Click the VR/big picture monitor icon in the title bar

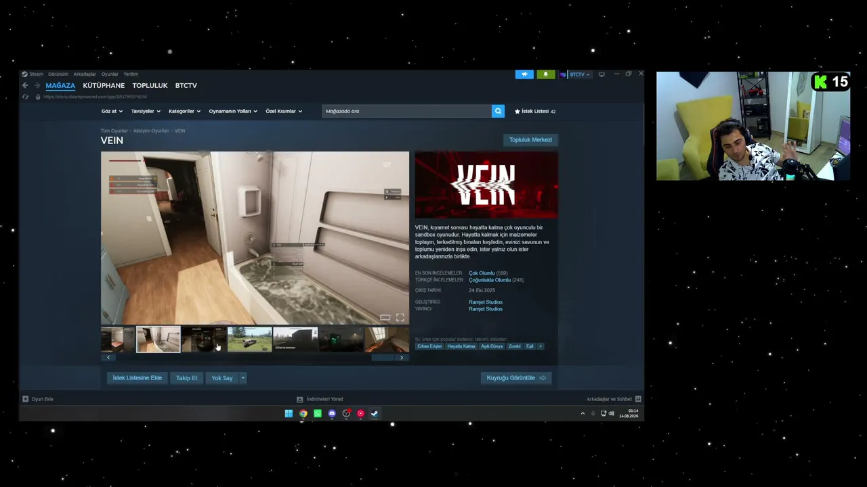[601, 74]
